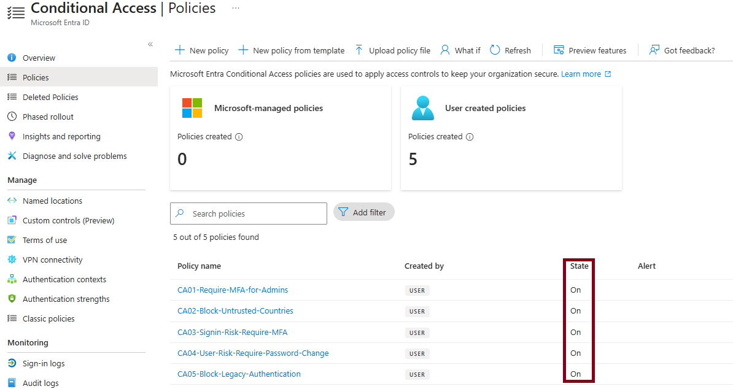The image size is (733, 389).
Task: Click the Named locations arrows icon
Action: 12,201
